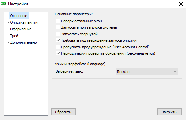Click the Сбросить button
The height and width of the screenshot is (120, 186).
pyautogui.click(x=63, y=112)
